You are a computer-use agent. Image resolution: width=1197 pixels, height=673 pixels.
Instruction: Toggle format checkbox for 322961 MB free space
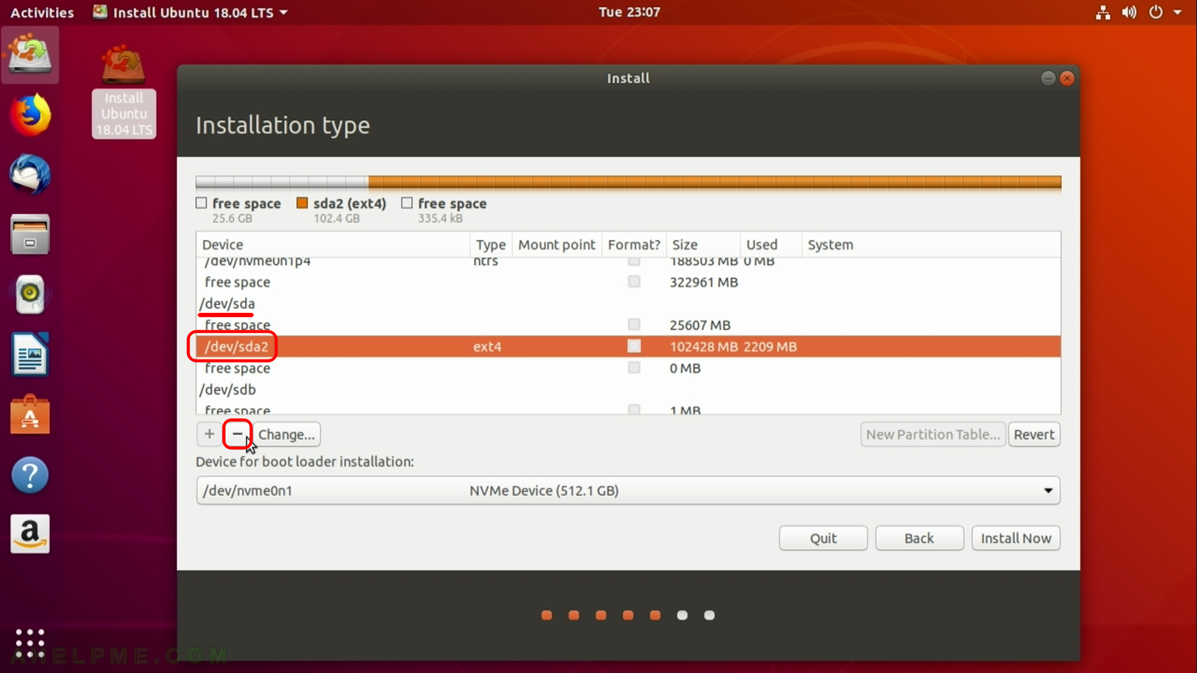(634, 282)
